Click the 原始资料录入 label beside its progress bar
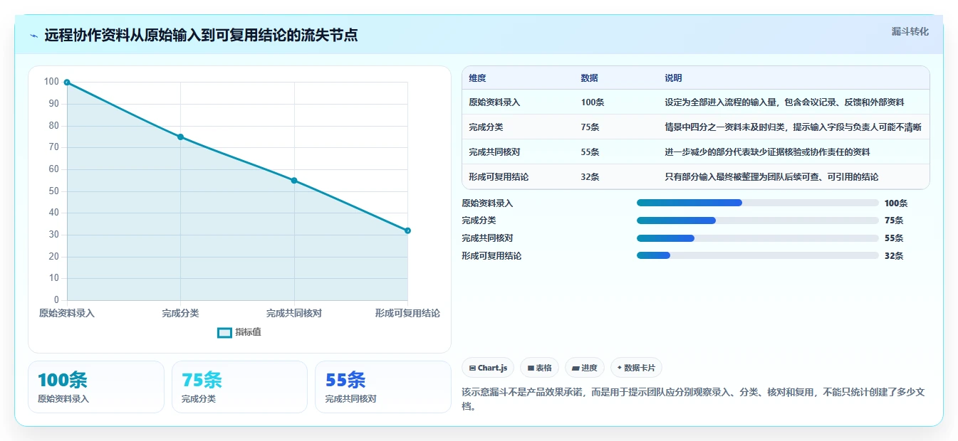The image size is (958, 441). (x=487, y=203)
